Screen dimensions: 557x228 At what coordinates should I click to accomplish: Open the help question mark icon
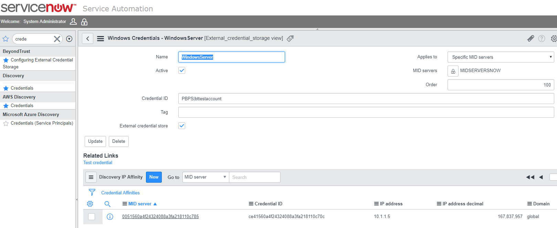coord(542,38)
